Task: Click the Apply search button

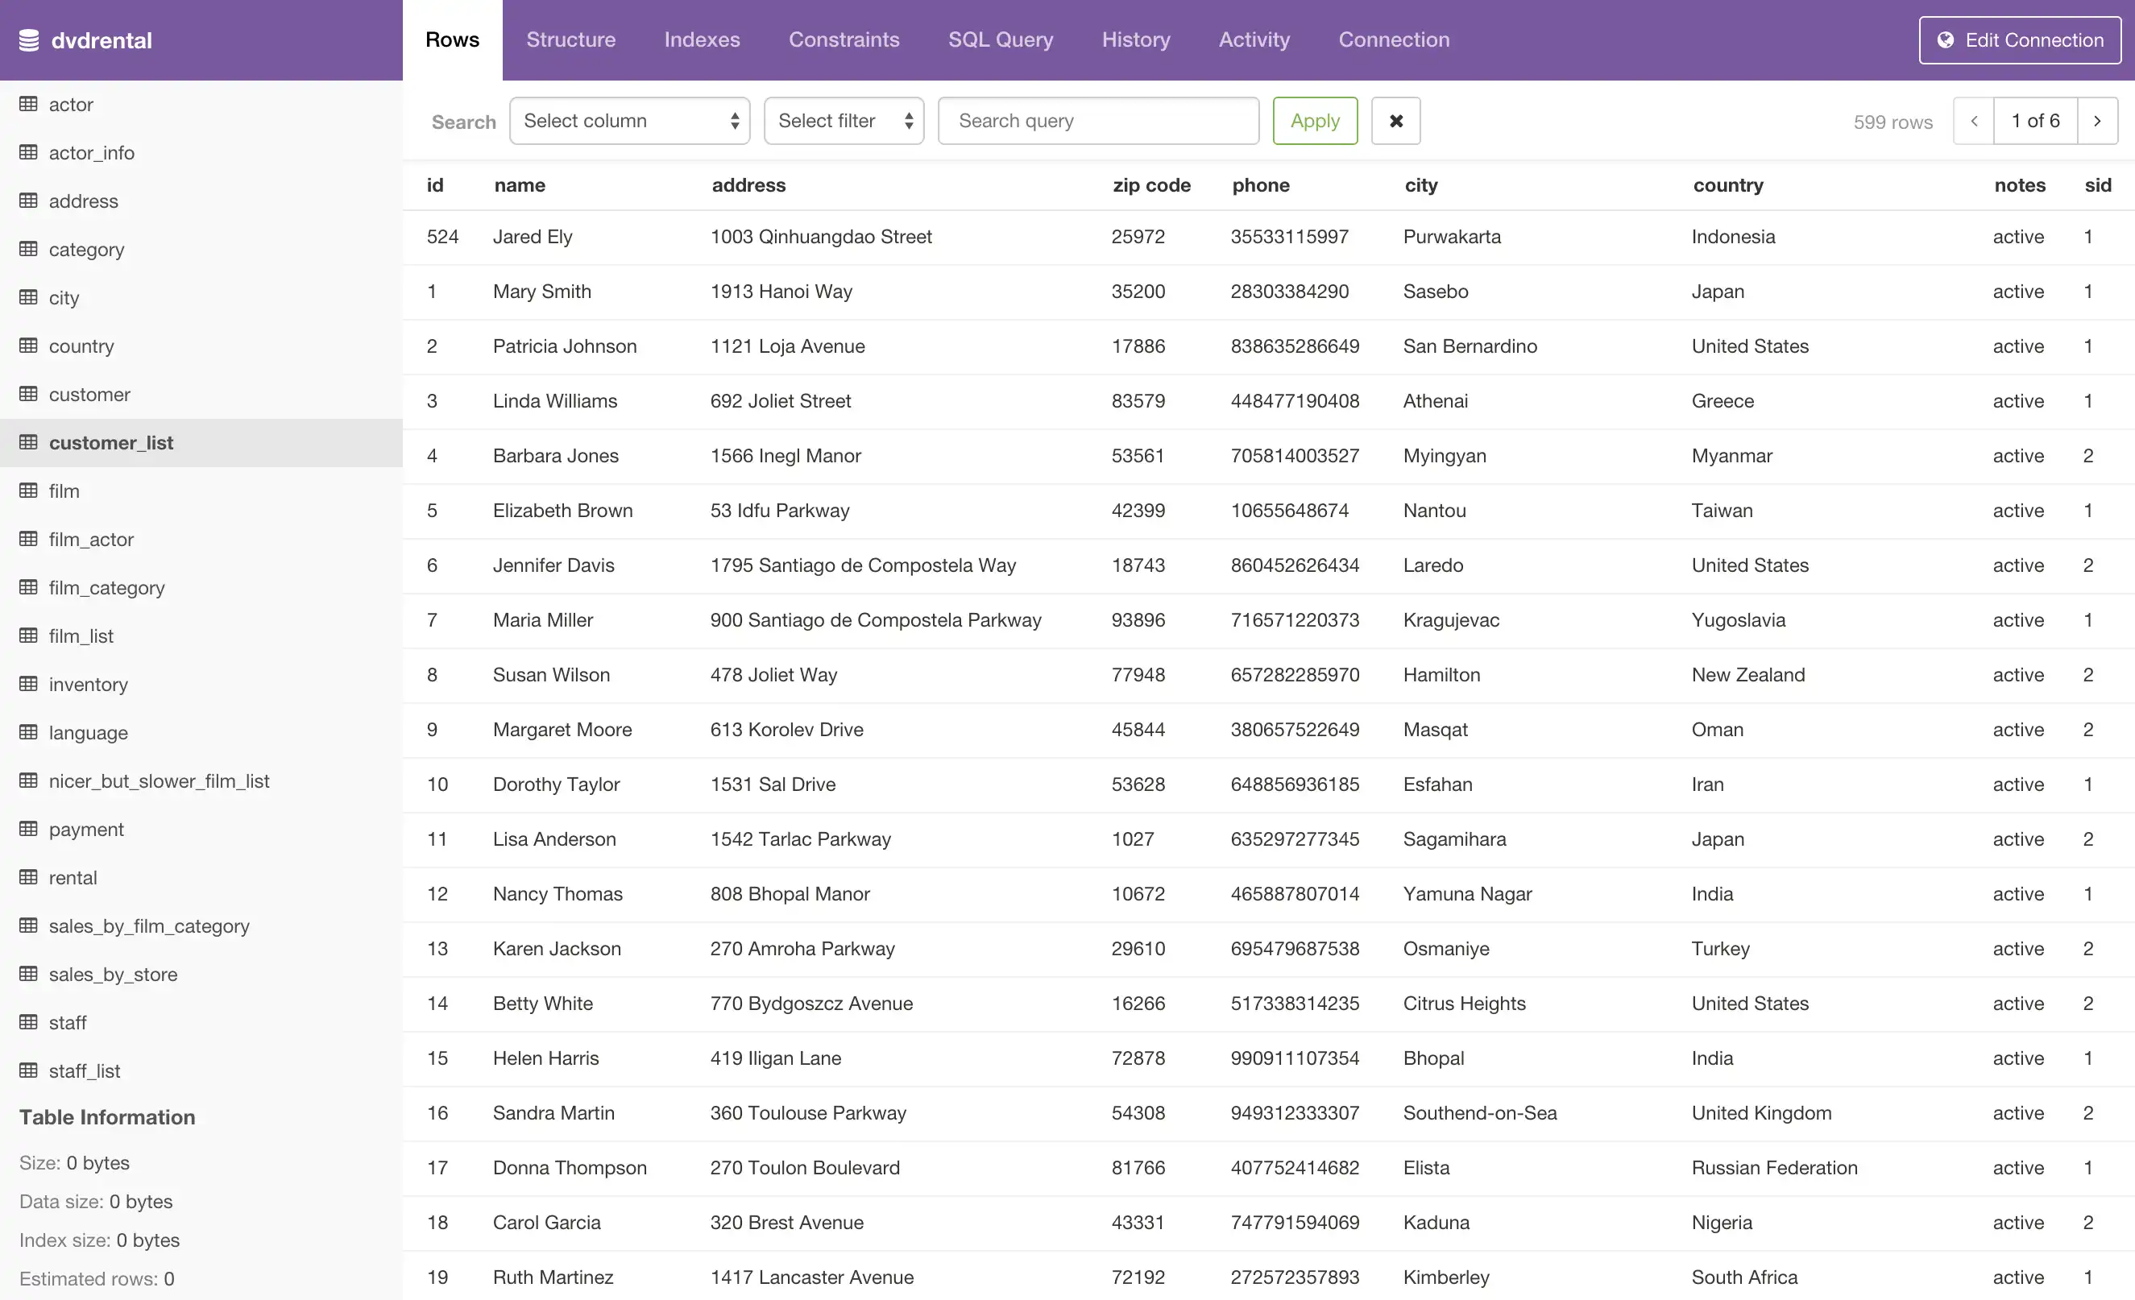Action: pyautogui.click(x=1315, y=120)
